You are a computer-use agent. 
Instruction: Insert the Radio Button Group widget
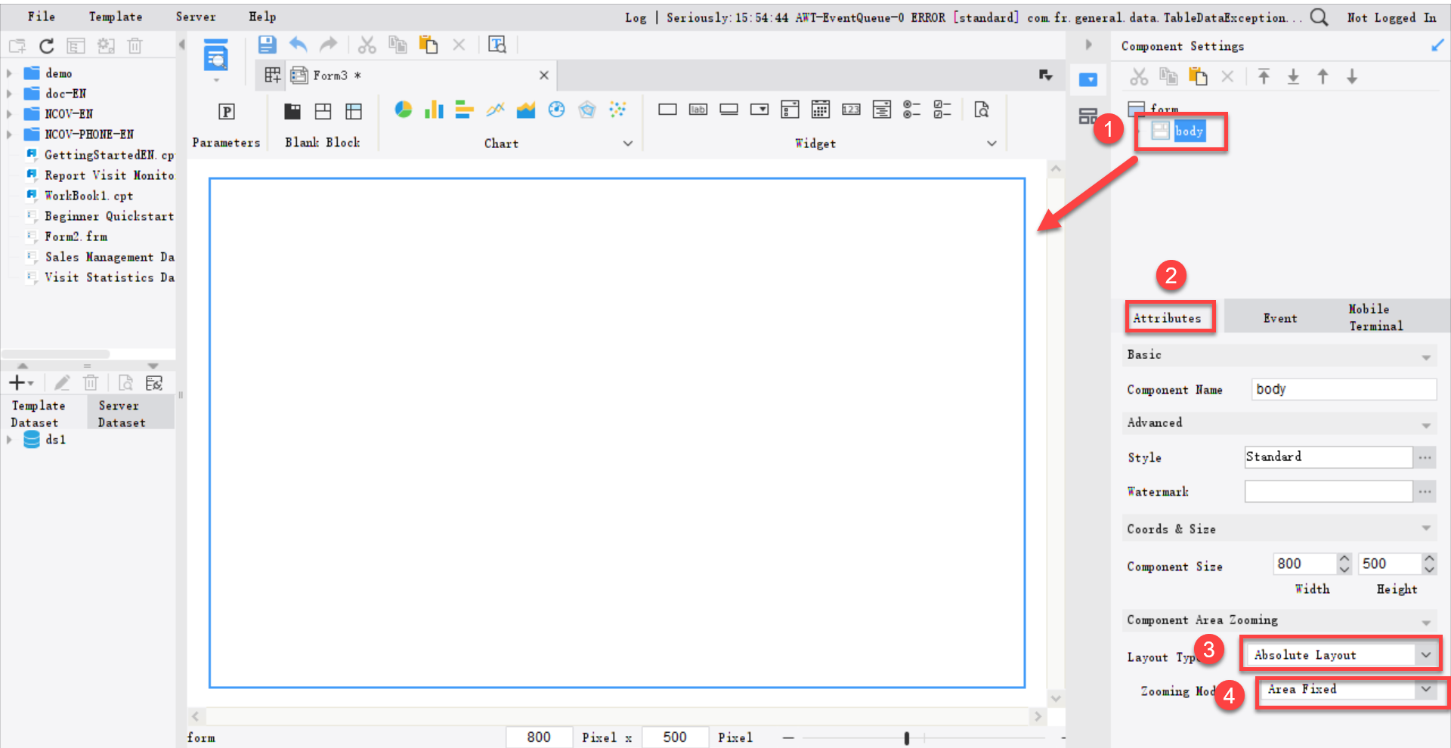click(912, 110)
